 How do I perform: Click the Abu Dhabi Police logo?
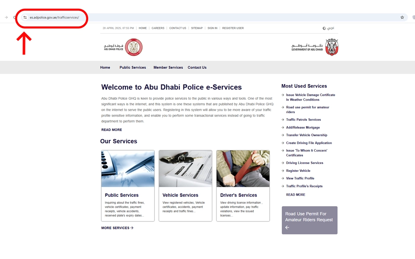[x=123, y=47]
